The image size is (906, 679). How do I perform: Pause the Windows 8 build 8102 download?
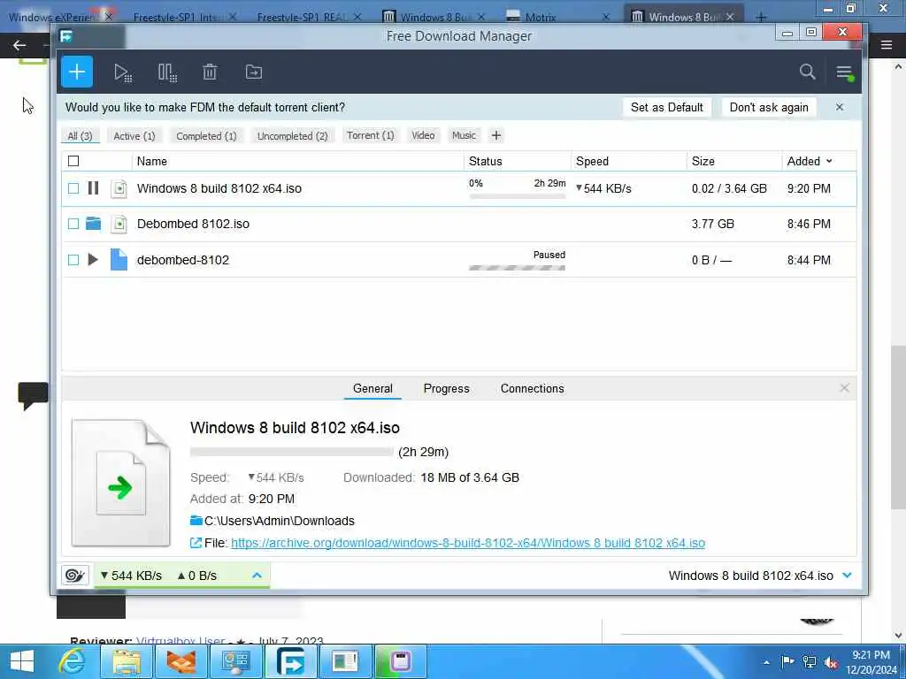(93, 187)
